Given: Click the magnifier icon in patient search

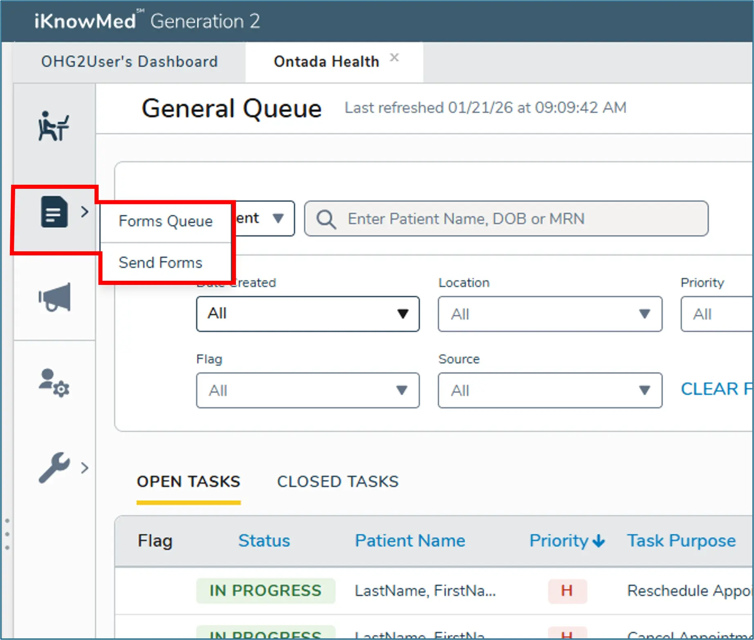Looking at the screenshot, I should [x=326, y=219].
